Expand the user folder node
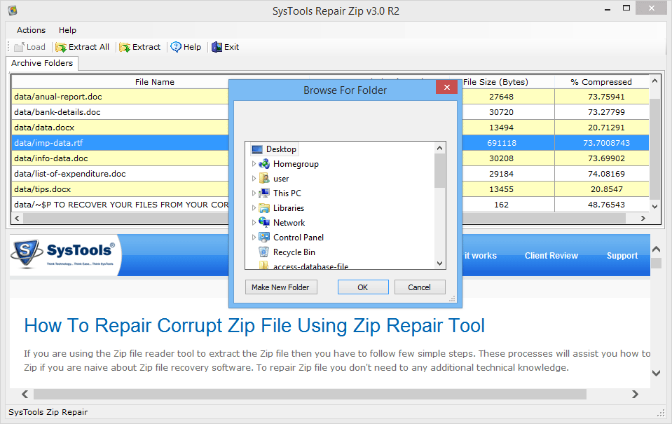Screen dimensions: 672x424 point(254,178)
